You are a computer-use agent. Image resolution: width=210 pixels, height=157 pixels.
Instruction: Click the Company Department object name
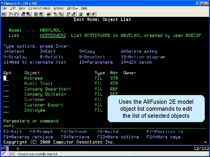[x=48, y=89]
